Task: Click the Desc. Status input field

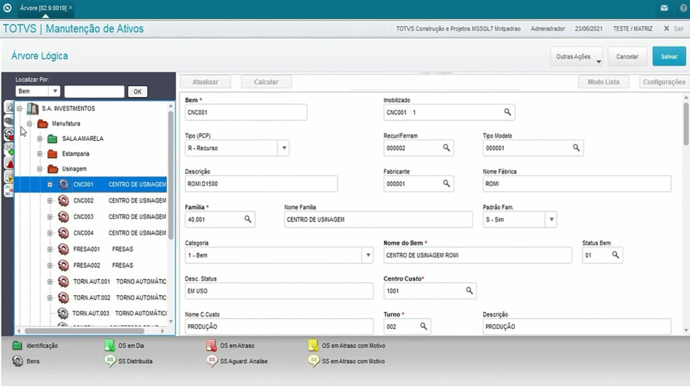Action: pyautogui.click(x=279, y=291)
